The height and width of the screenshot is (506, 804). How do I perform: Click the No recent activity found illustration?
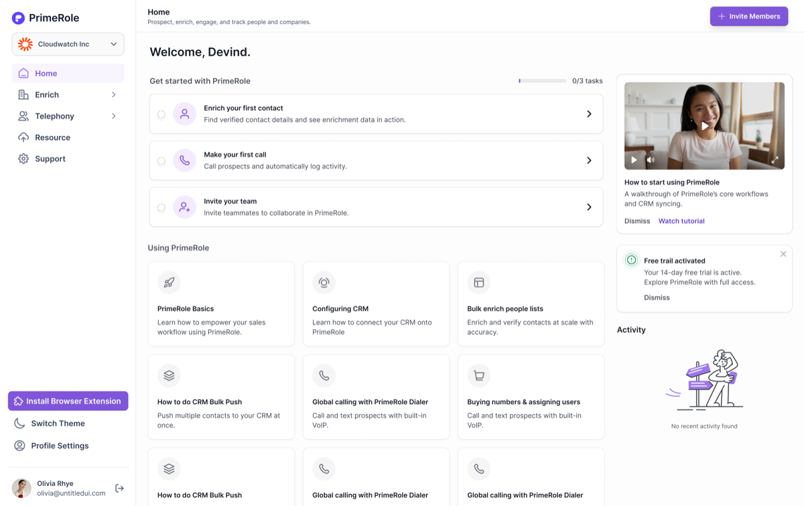[x=704, y=380]
